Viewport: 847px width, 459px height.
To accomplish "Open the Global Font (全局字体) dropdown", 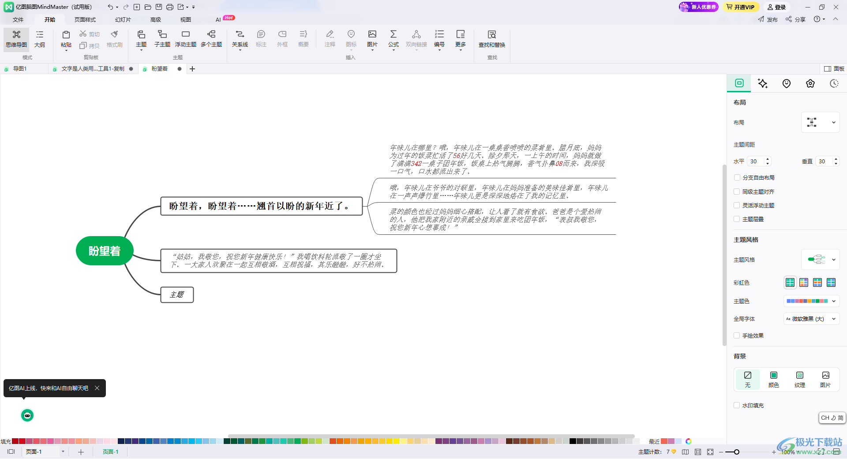I will (812, 319).
